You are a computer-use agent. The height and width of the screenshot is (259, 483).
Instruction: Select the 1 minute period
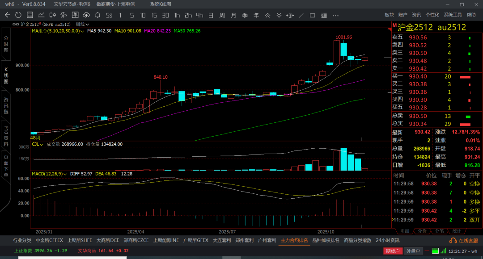[x=120, y=15]
